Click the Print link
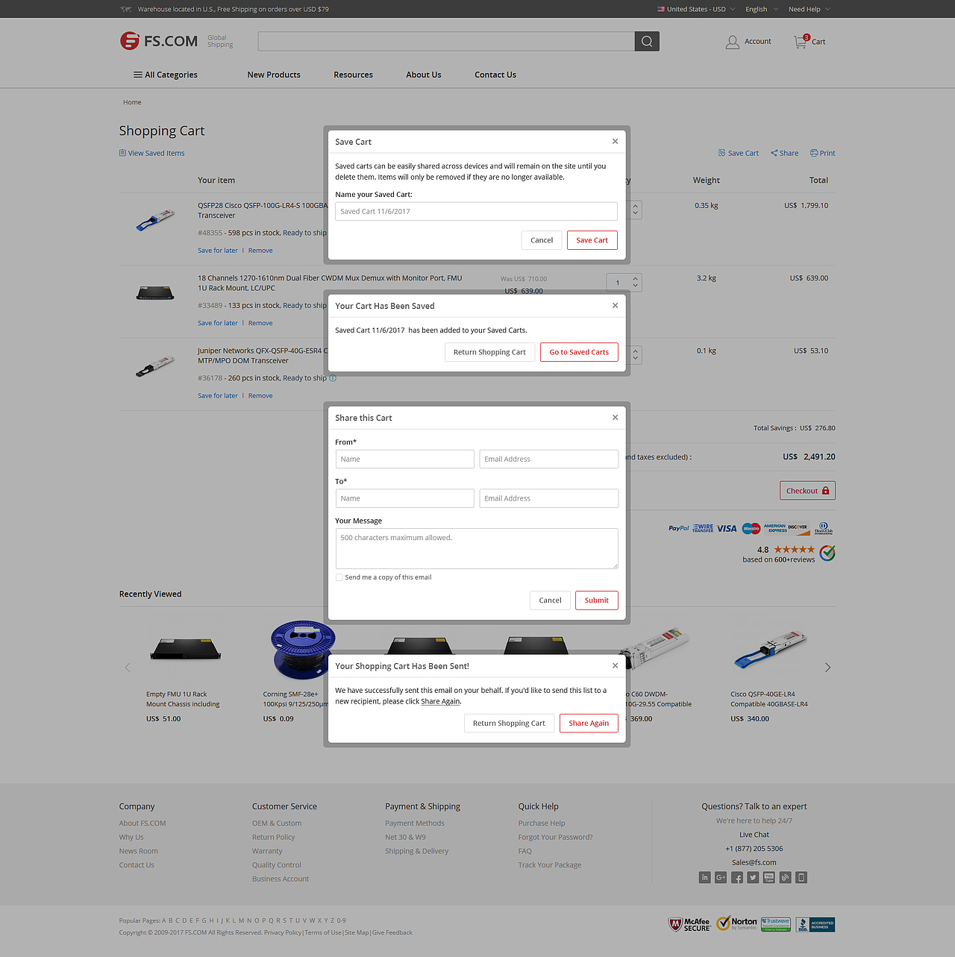The image size is (955, 957). (x=823, y=153)
